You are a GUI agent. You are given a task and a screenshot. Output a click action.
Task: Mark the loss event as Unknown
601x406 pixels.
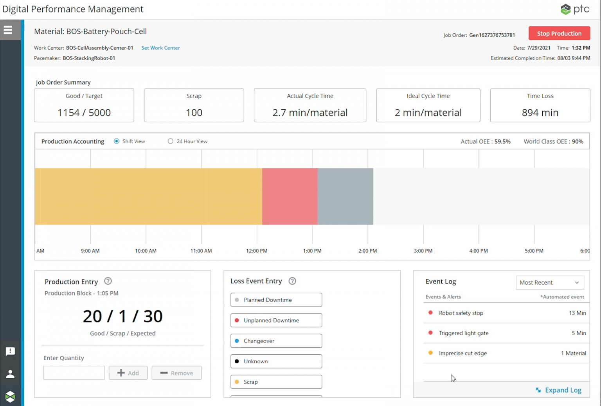[x=276, y=361]
